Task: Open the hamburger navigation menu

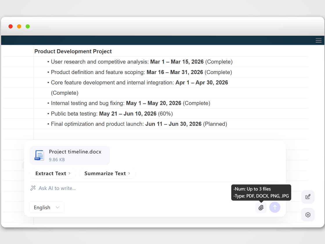Action: pos(318,40)
